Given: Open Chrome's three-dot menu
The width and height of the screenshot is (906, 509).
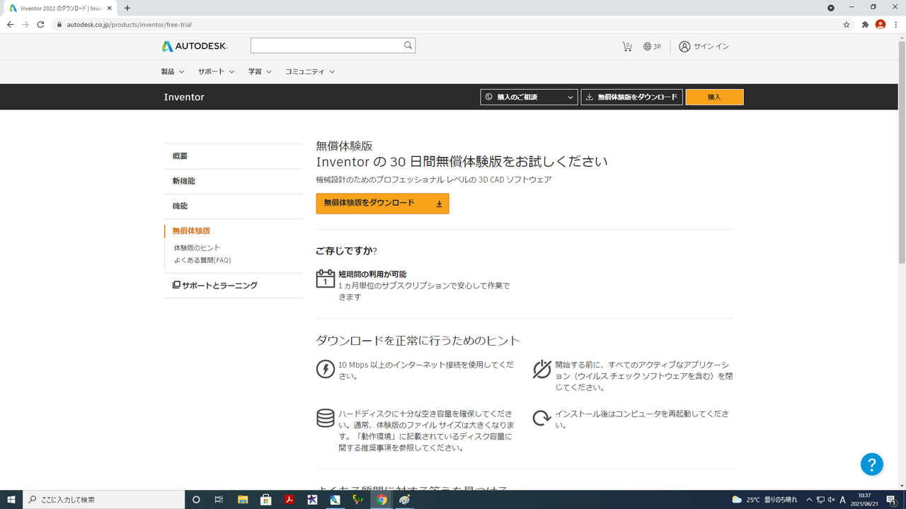Looking at the screenshot, I should pyautogui.click(x=896, y=24).
